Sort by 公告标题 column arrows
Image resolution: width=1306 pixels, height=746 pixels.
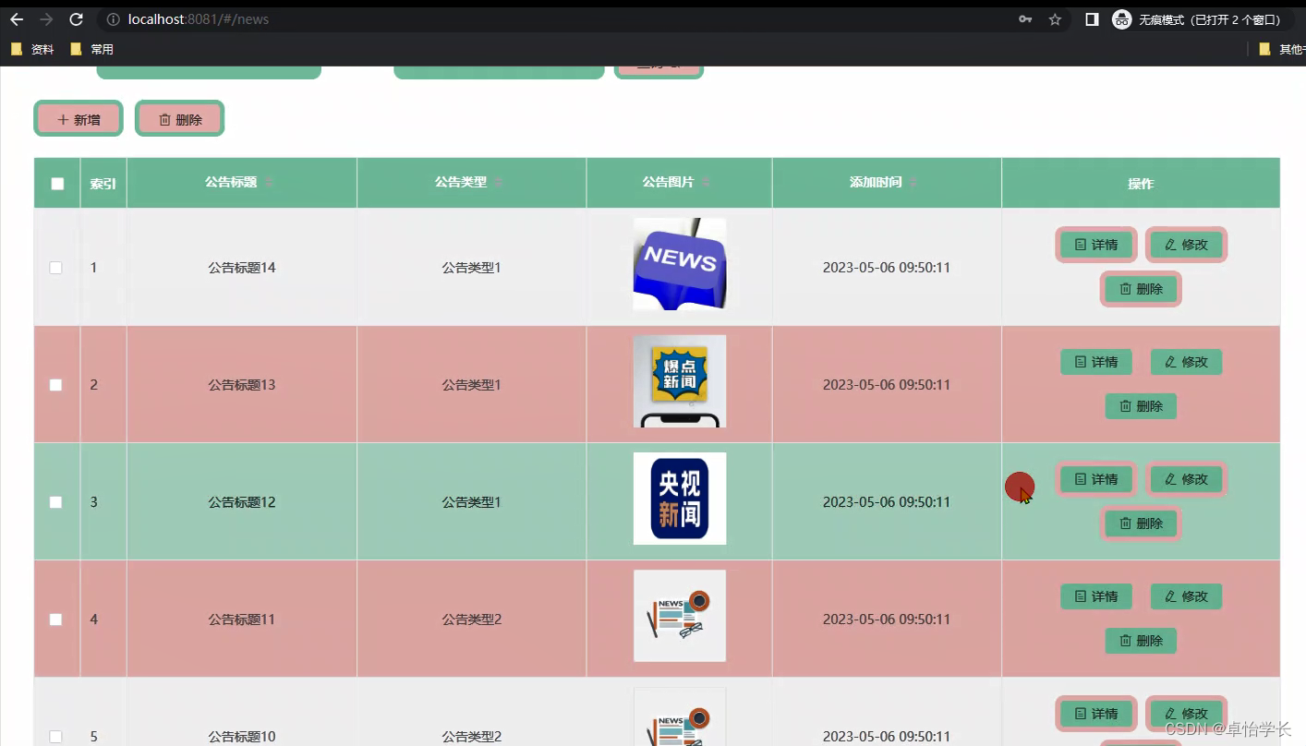(269, 183)
